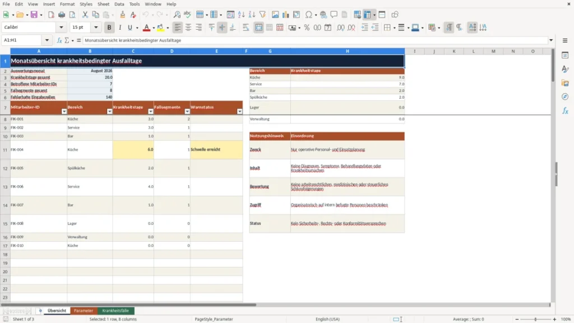
Task: Toggle Italic formatting
Action: click(120, 27)
